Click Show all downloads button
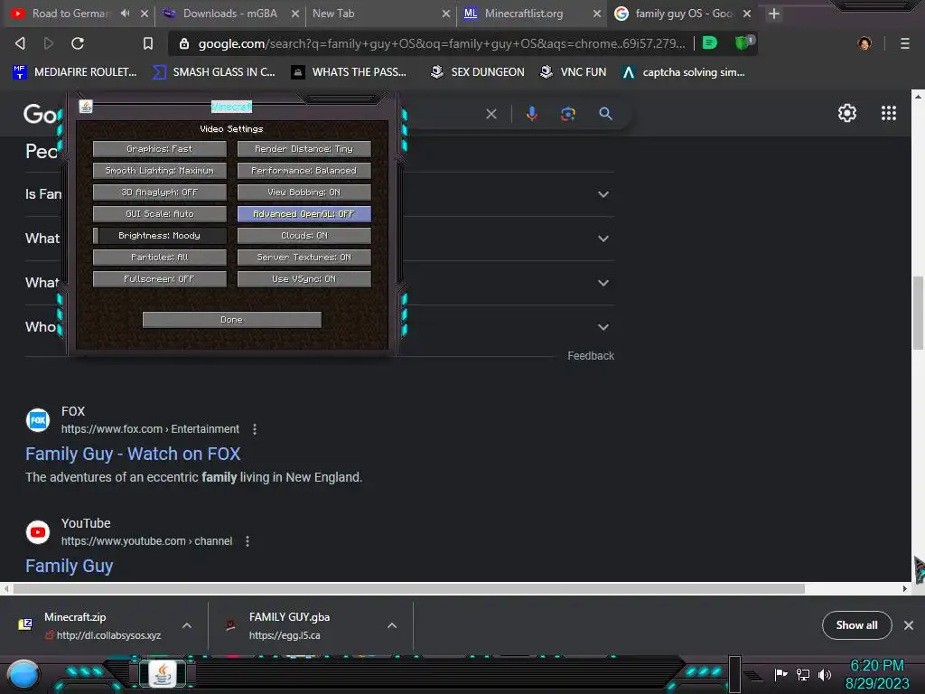 coord(856,625)
